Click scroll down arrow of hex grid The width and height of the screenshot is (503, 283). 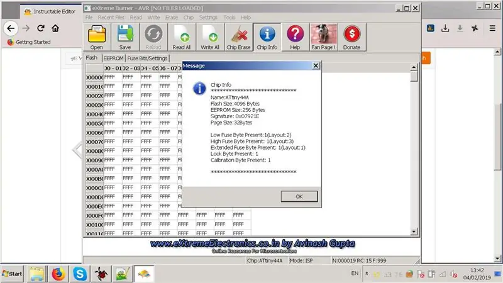(414, 231)
